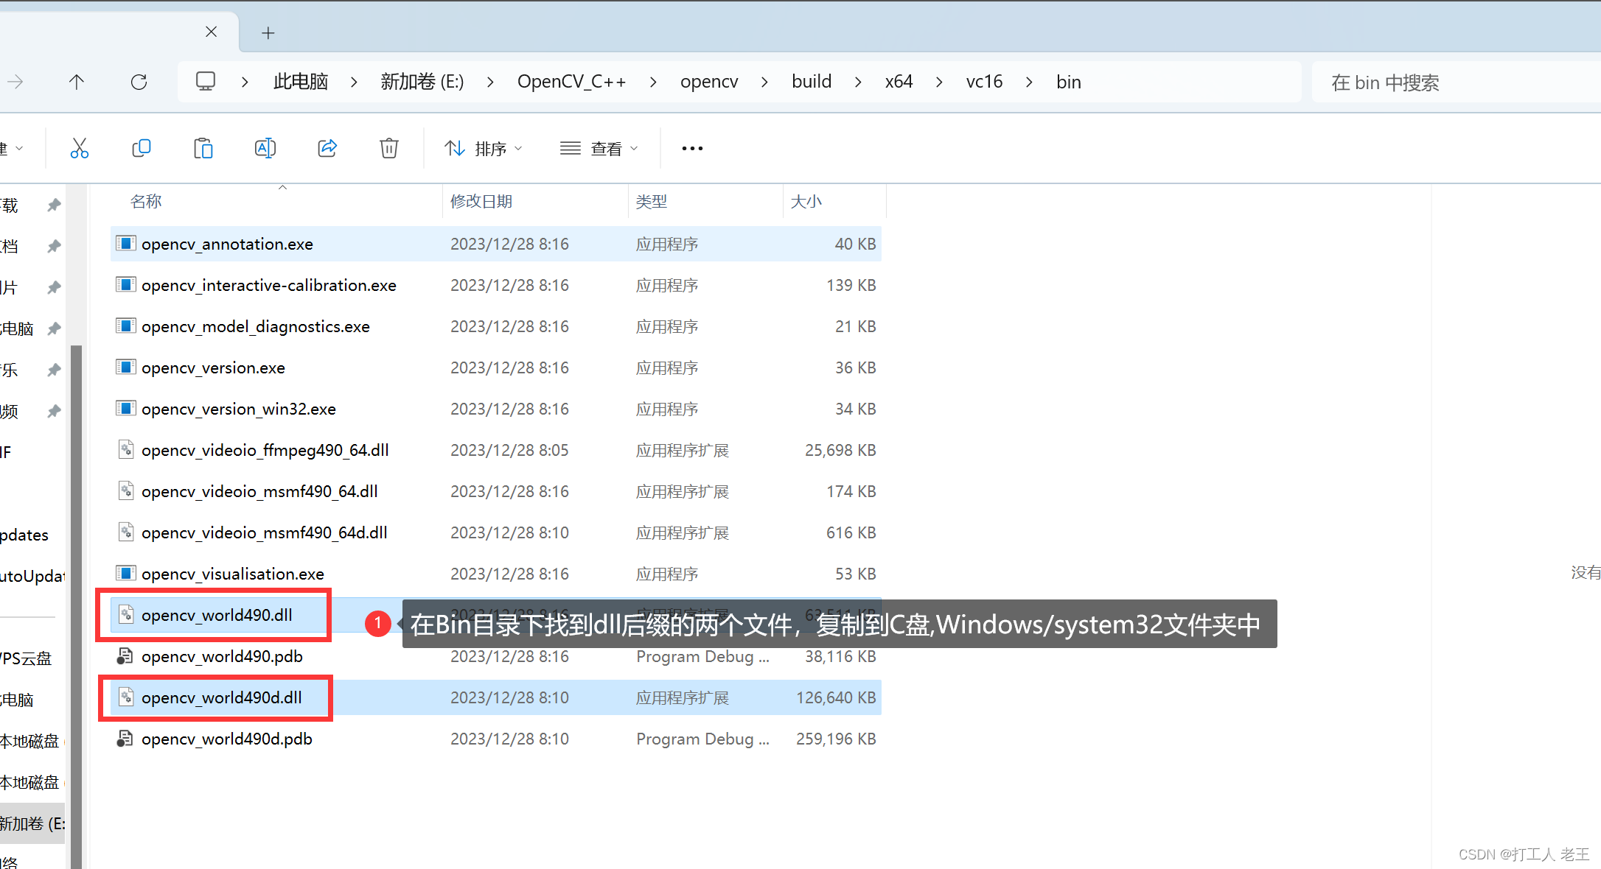
Task: Navigate to build breadcrumb folder
Action: tap(812, 82)
